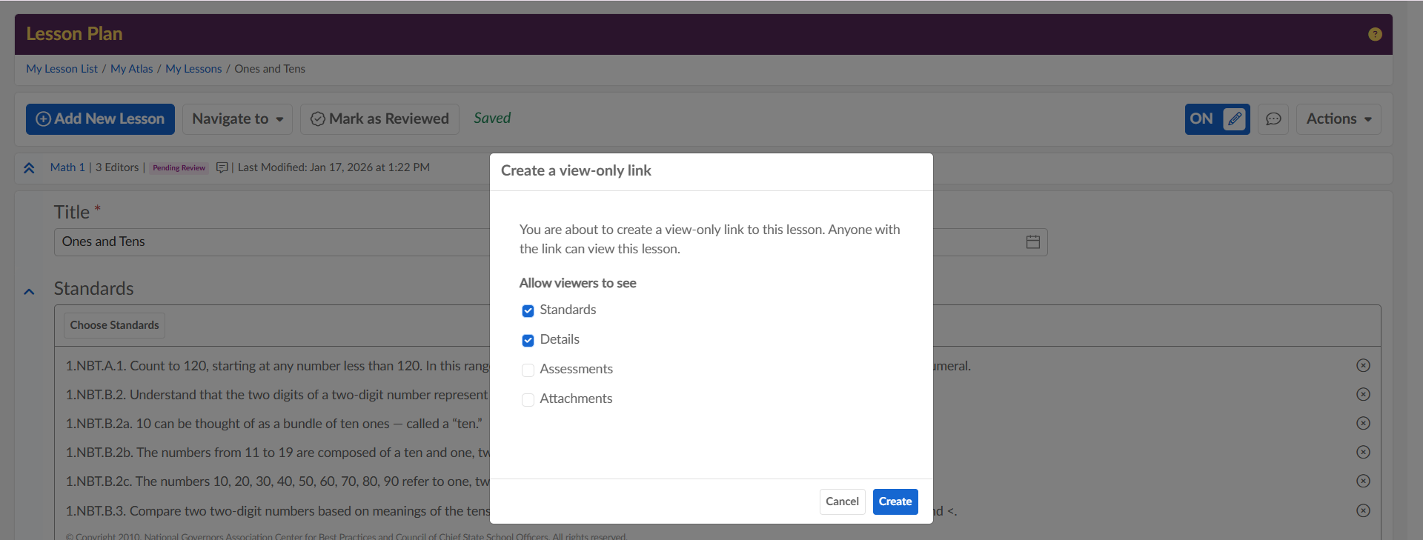This screenshot has height=540, width=1423.
Task: Enable the Assessments checkbox
Action: 528,370
